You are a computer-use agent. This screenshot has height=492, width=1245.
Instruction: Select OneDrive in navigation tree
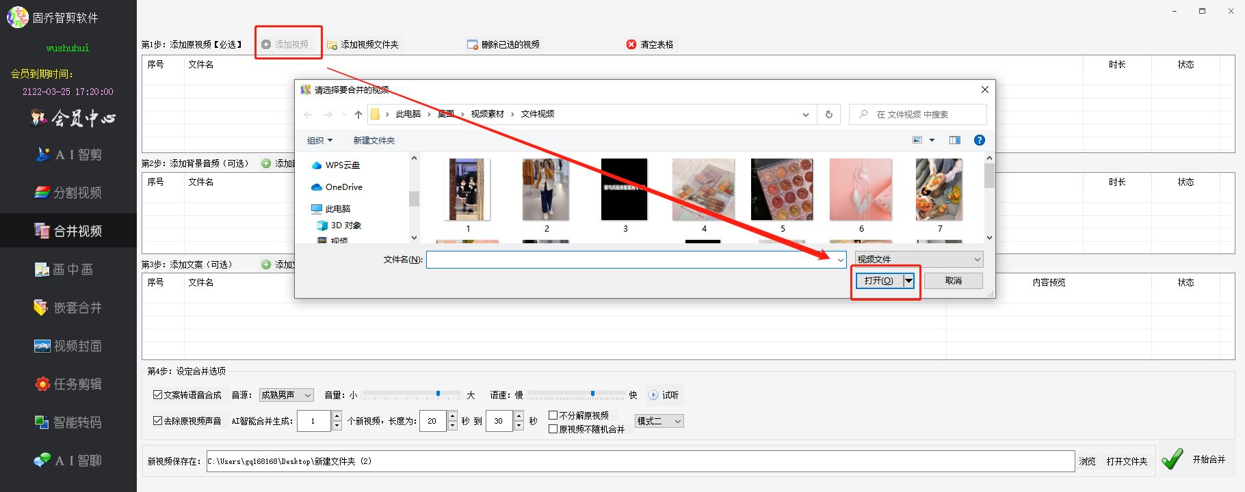pos(337,187)
